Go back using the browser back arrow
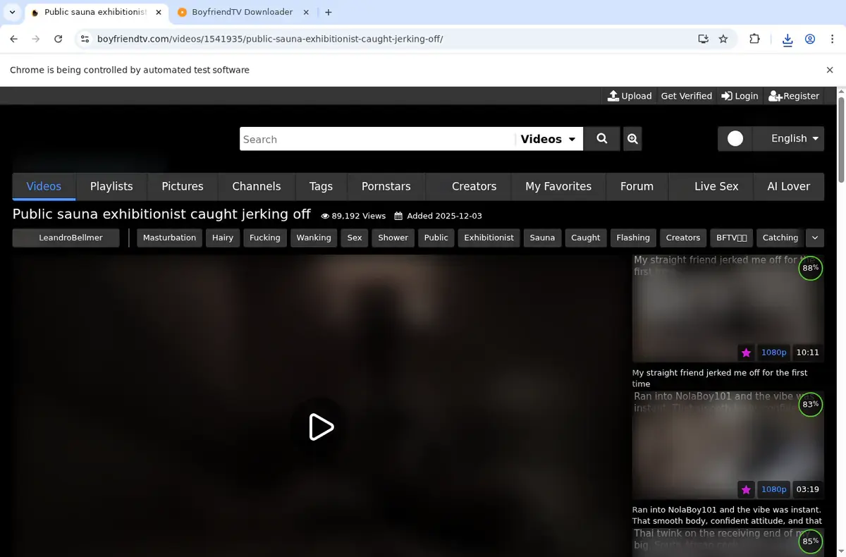The image size is (846, 557). pos(13,39)
